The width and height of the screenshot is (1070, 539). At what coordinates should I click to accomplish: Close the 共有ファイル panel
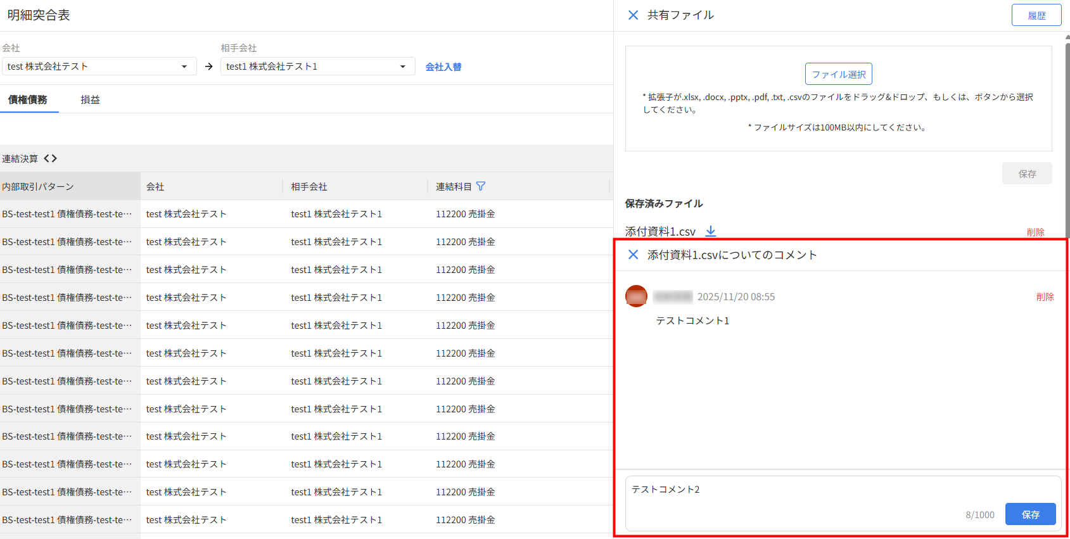(x=633, y=15)
